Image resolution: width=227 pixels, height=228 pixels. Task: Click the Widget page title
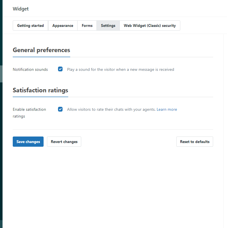pyautogui.click(x=21, y=9)
